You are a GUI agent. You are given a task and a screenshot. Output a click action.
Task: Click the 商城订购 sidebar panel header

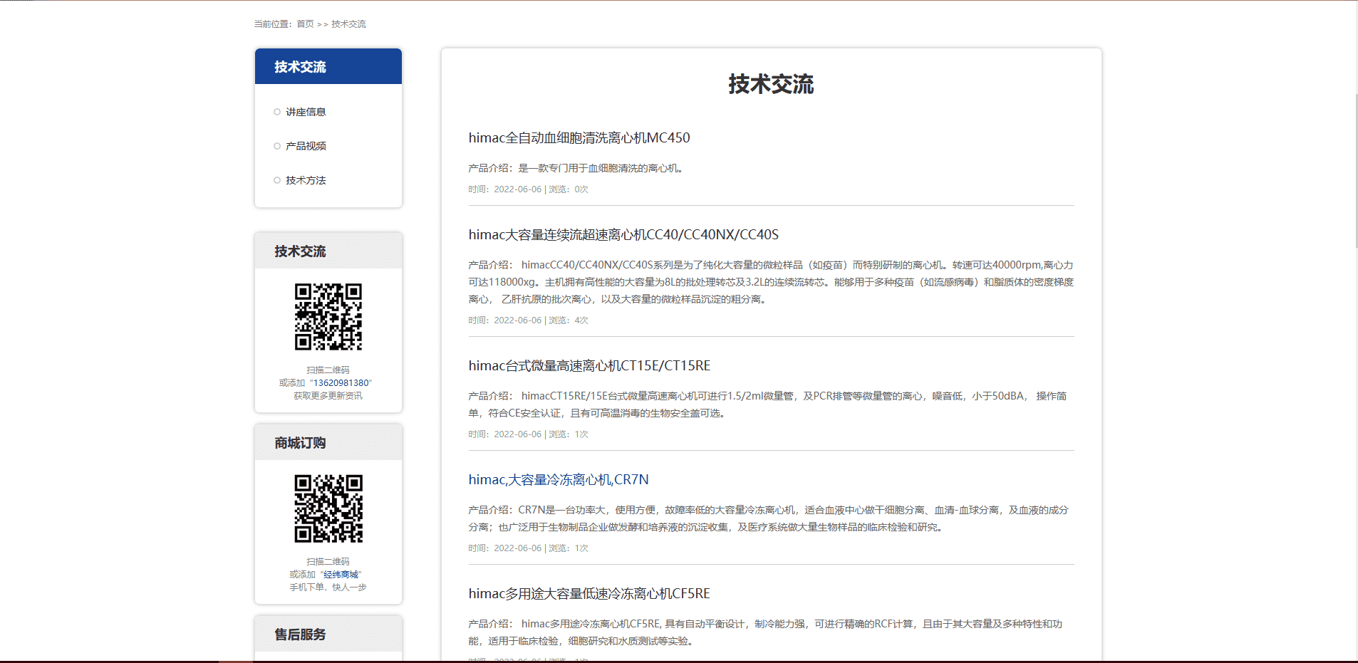[328, 443]
